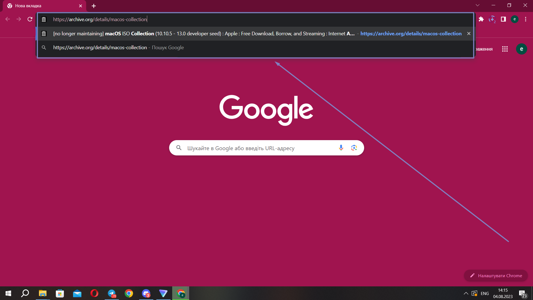Show hidden system tray icons
Screen dimensions: 533x300
click(466, 293)
